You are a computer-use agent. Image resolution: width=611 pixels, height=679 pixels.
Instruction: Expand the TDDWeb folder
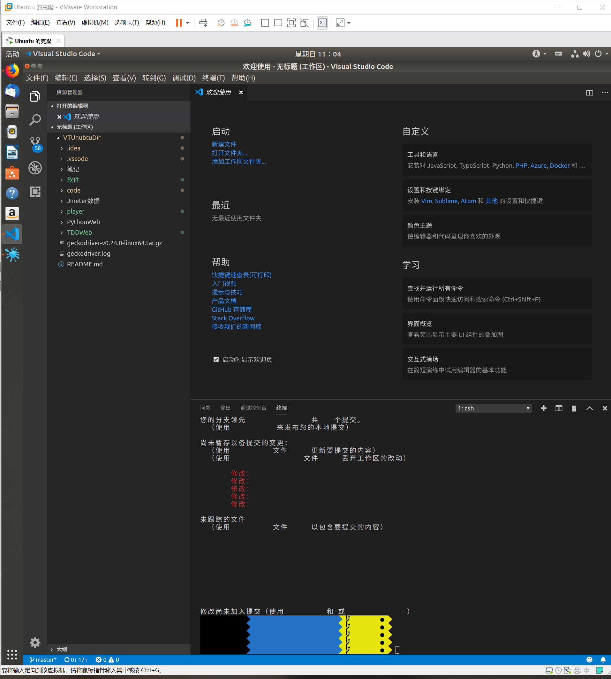coord(62,233)
